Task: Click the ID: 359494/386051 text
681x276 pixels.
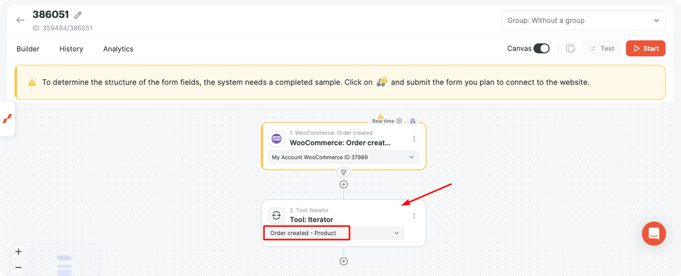Action: pyautogui.click(x=62, y=28)
